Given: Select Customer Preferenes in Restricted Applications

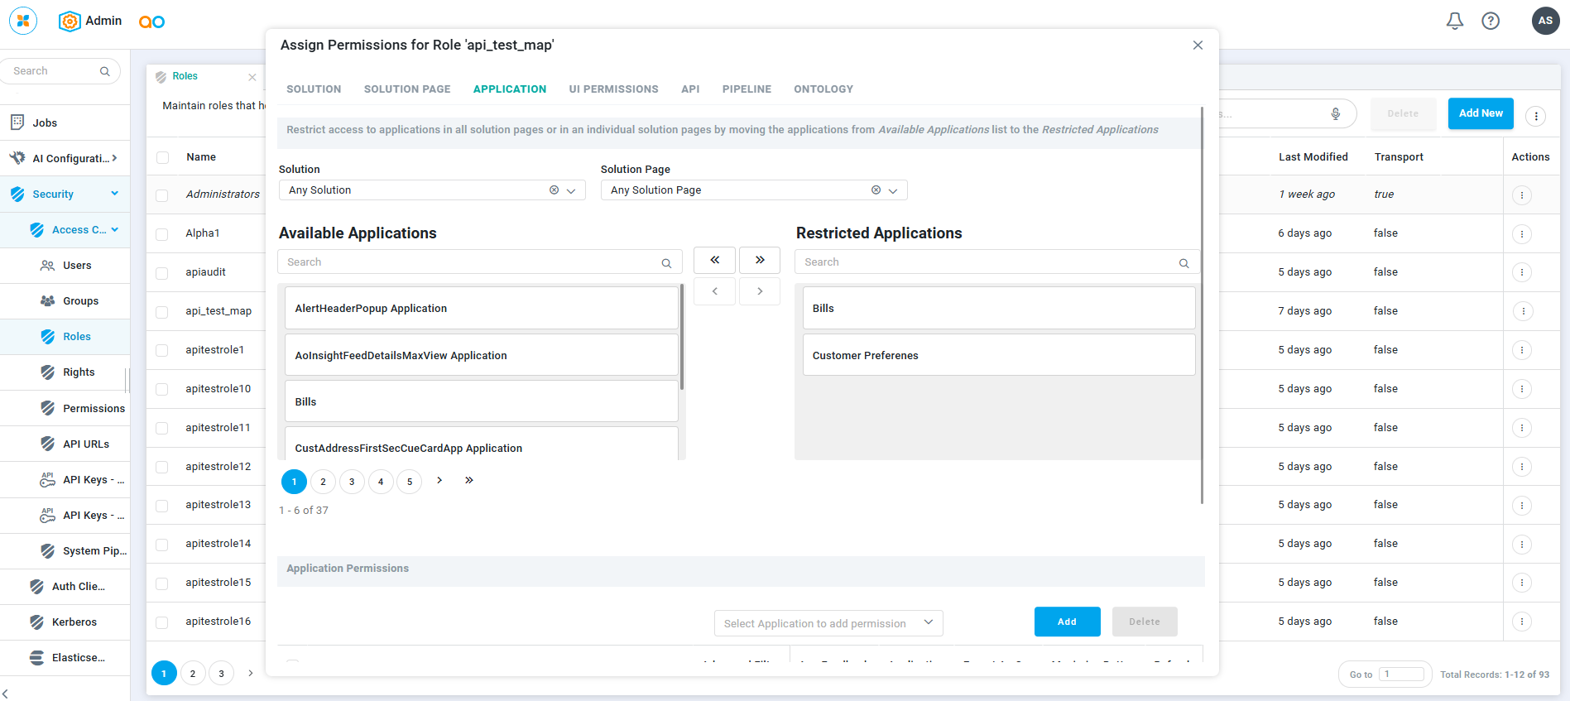Looking at the screenshot, I should click(999, 355).
